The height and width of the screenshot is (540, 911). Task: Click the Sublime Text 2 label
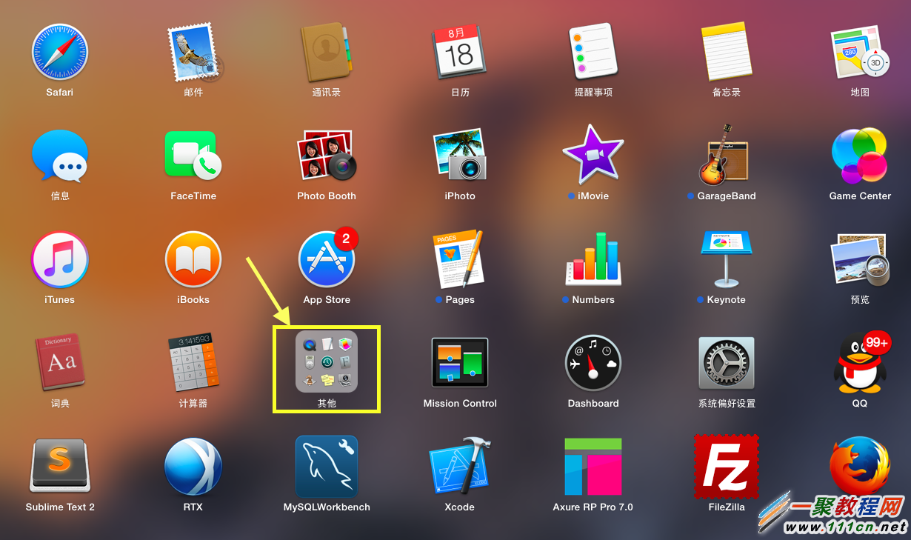point(60,507)
